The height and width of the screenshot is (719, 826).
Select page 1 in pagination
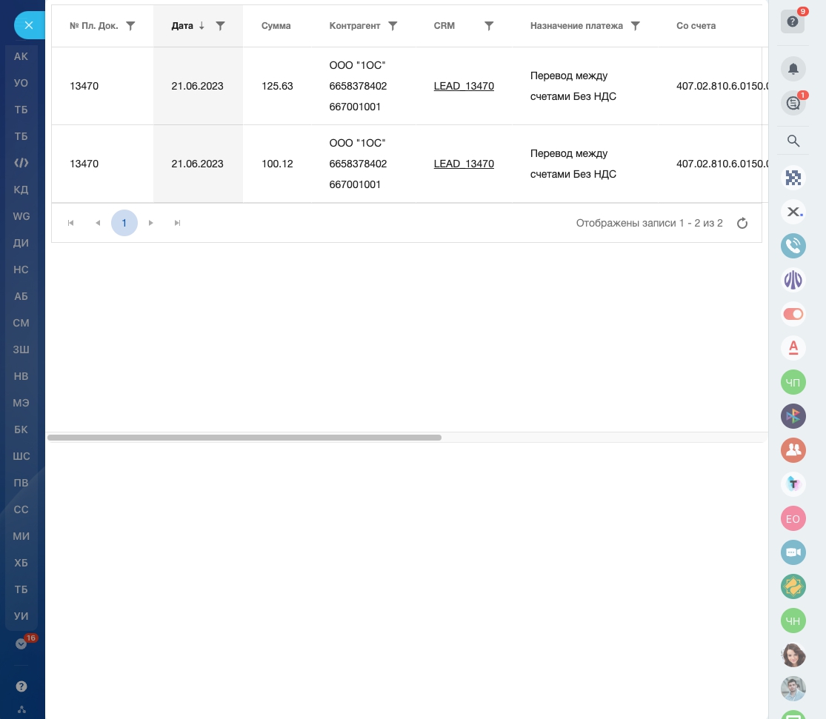point(124,223)
